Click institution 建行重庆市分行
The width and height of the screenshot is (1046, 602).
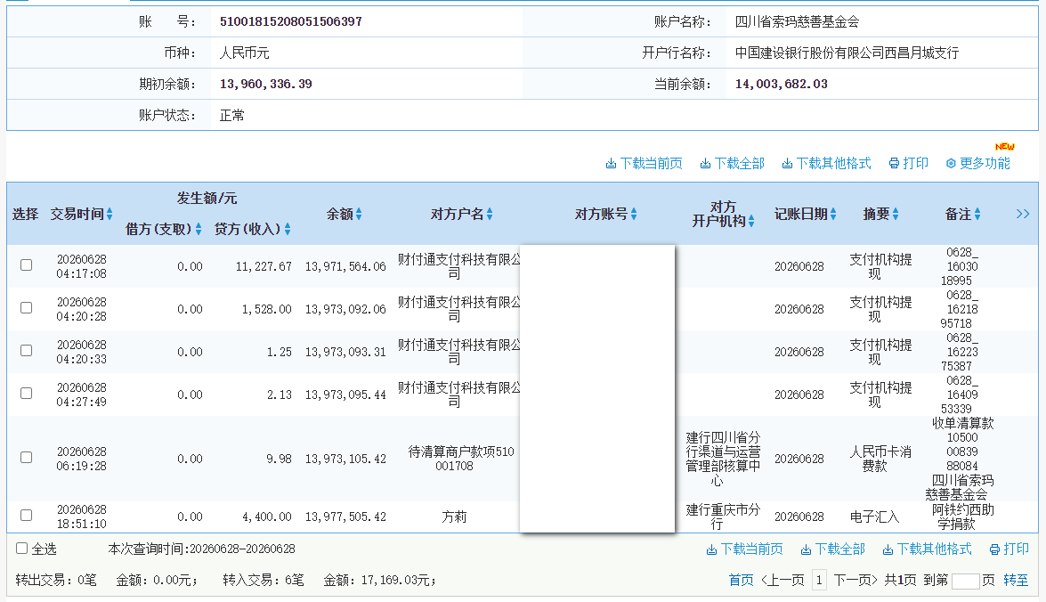pyautogui.click(x=723, y=517)
